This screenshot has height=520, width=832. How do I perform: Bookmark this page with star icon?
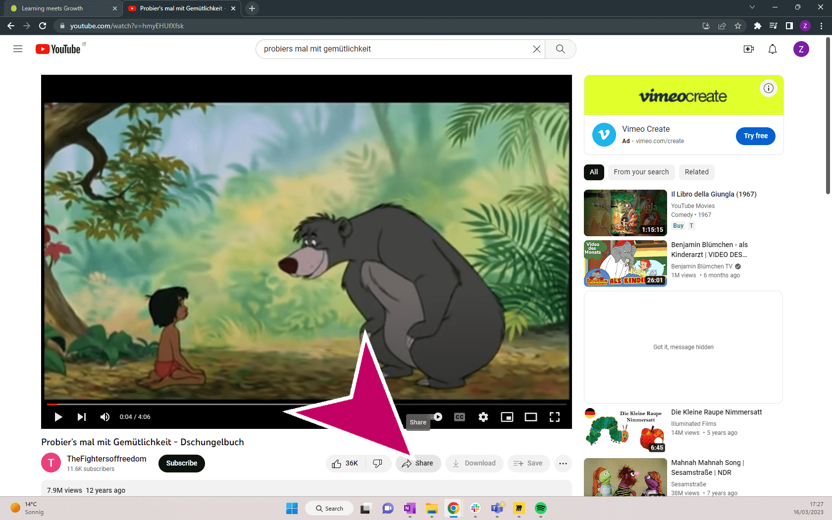click(x=738, y=26)
